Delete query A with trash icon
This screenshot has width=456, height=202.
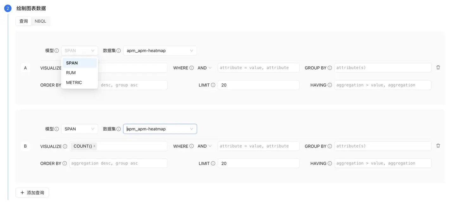pos(438,68)
